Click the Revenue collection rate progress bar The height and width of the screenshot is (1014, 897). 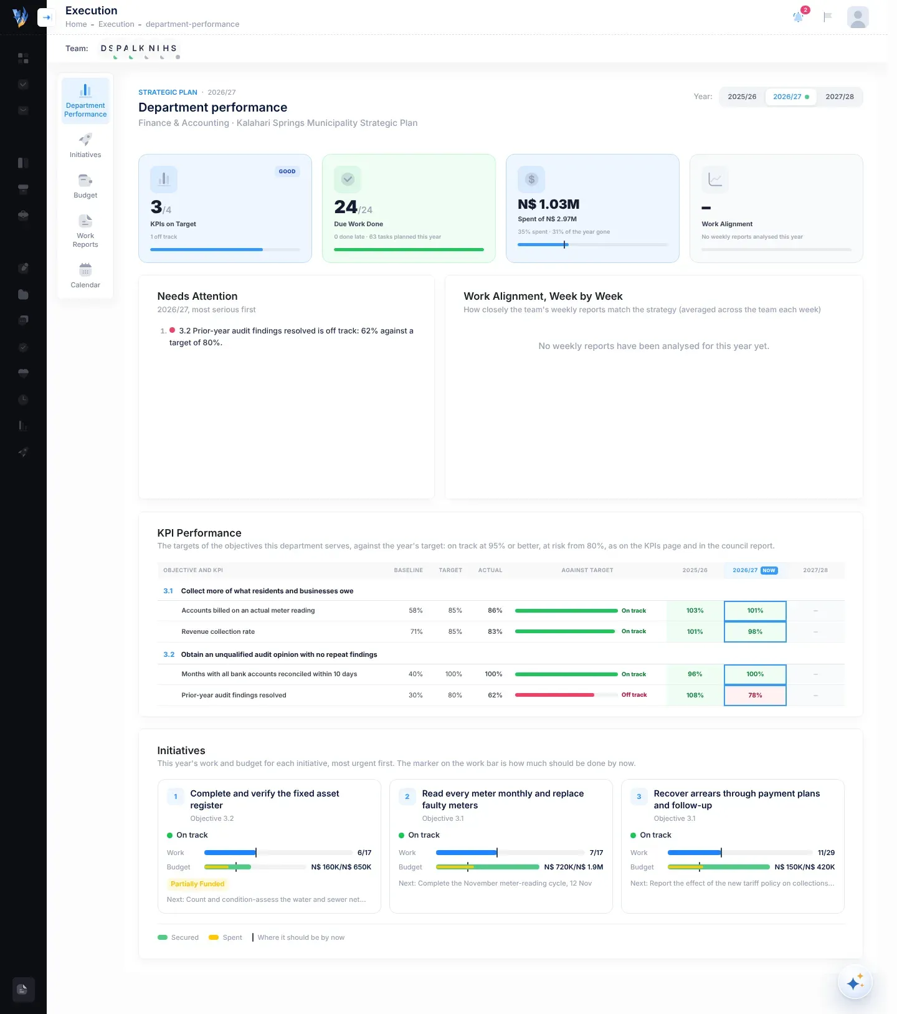click(566, 631)
